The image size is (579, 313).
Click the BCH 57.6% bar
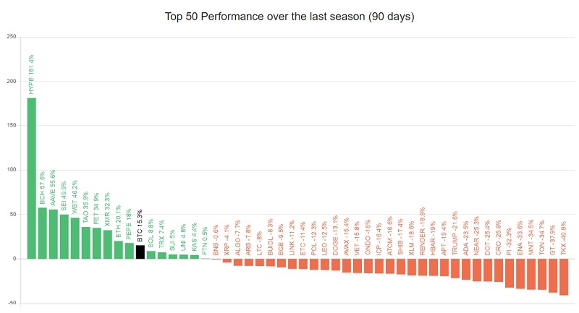(x=42, y=233)
